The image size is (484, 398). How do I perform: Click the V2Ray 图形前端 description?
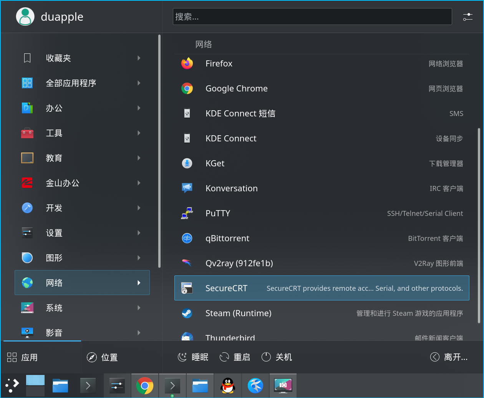[x=438, y=263]
